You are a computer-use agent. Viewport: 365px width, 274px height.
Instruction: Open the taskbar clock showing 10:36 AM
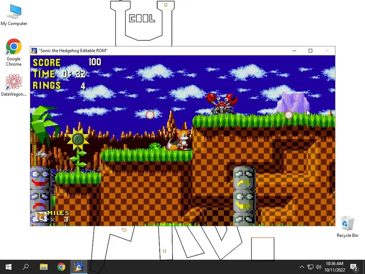(334, 267)
